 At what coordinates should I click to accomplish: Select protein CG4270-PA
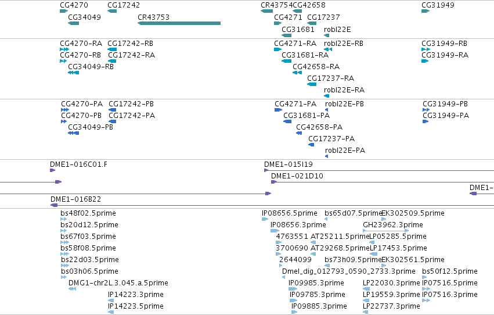(82, 103)
